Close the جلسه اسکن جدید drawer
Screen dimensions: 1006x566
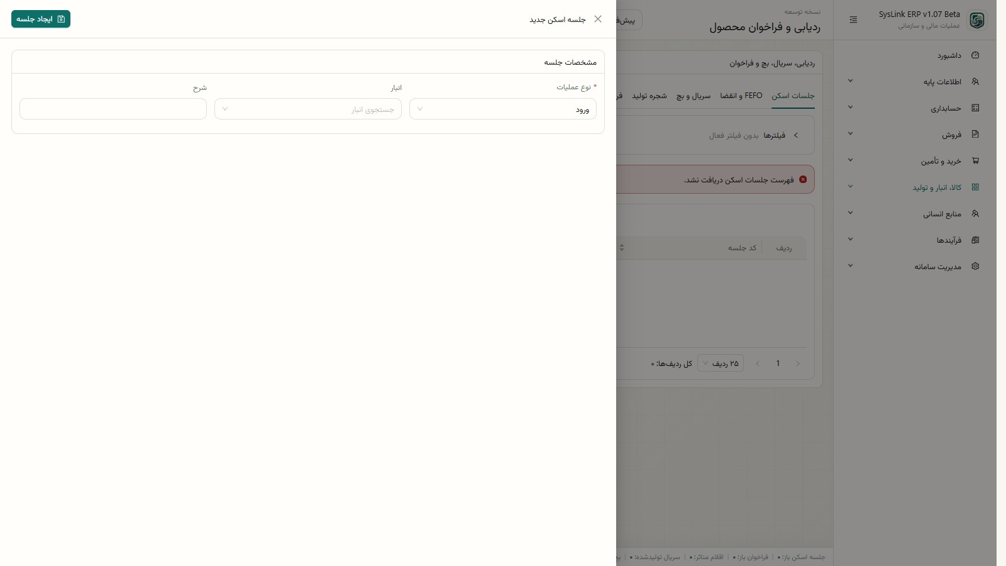coord(598,19)
